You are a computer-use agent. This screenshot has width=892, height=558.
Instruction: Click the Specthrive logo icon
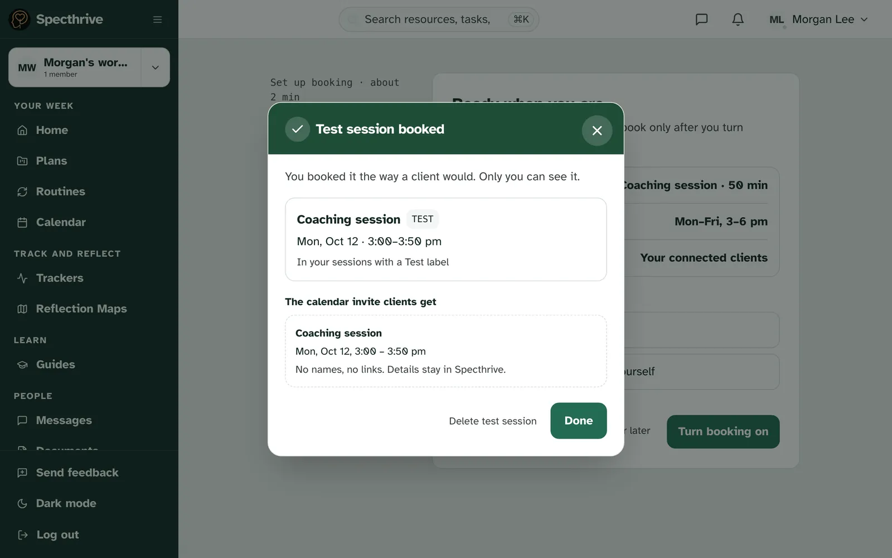(20, 20)
